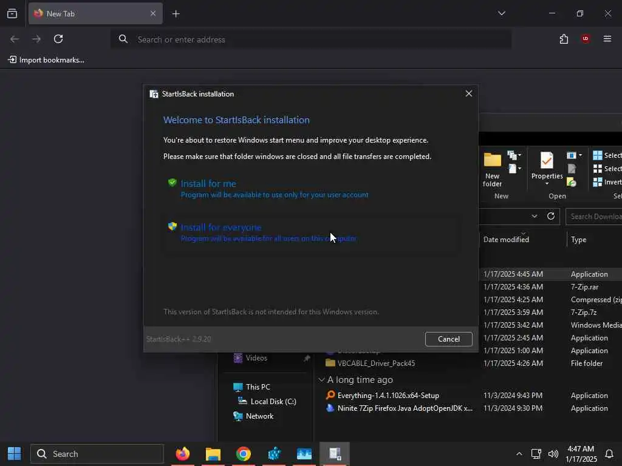The width and height of the screenshot is (622, 466).
Task: Select Ninite 7Zip Firefox Java installer file
Action: coord(399,408)
